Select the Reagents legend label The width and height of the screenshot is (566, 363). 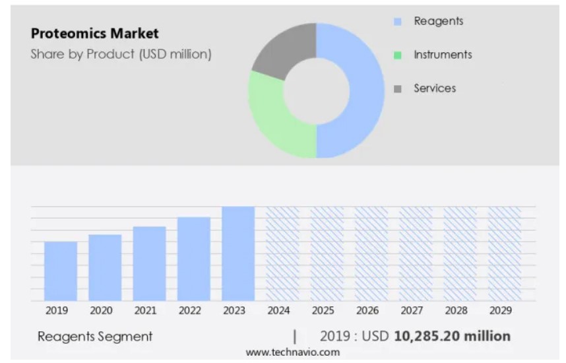coord(438,21)
